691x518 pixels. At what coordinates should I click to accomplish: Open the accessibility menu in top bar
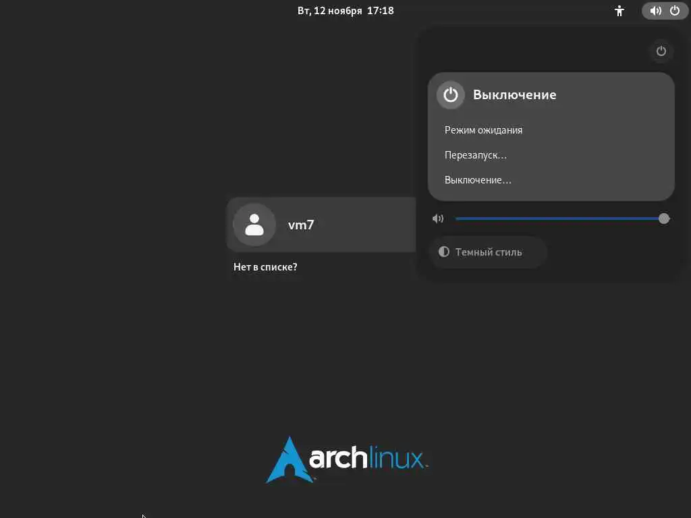tap(619, 11)
